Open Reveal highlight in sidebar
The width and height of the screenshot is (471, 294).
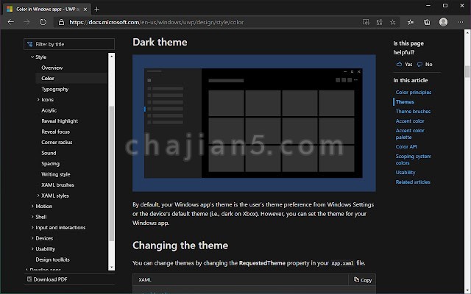point(60,121)
